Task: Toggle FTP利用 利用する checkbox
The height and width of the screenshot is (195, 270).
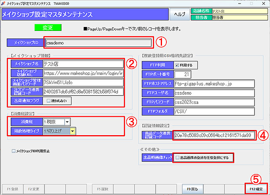Action: (x=177, y=65)
